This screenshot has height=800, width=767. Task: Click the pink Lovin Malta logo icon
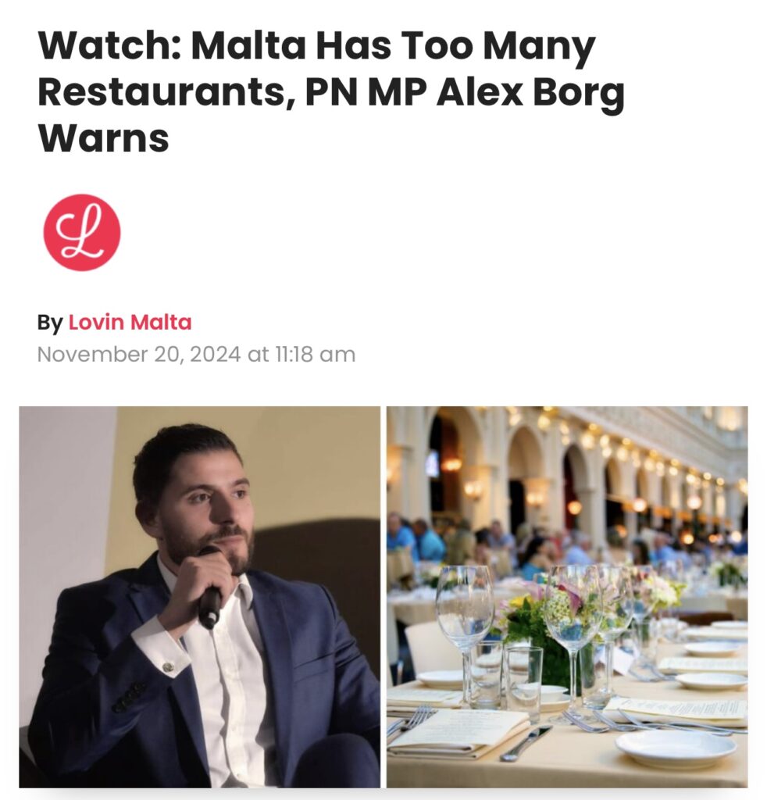(81, 233)
